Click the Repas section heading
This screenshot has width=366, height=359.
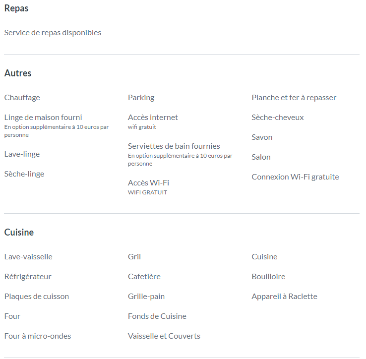tap(16, 8)
